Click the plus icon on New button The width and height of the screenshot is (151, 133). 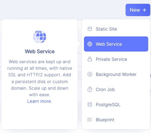[144, 10]
